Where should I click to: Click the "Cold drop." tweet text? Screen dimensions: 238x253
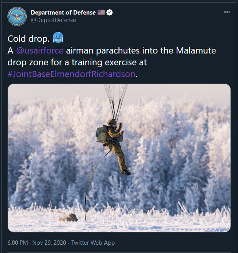[x=28, y=39]
